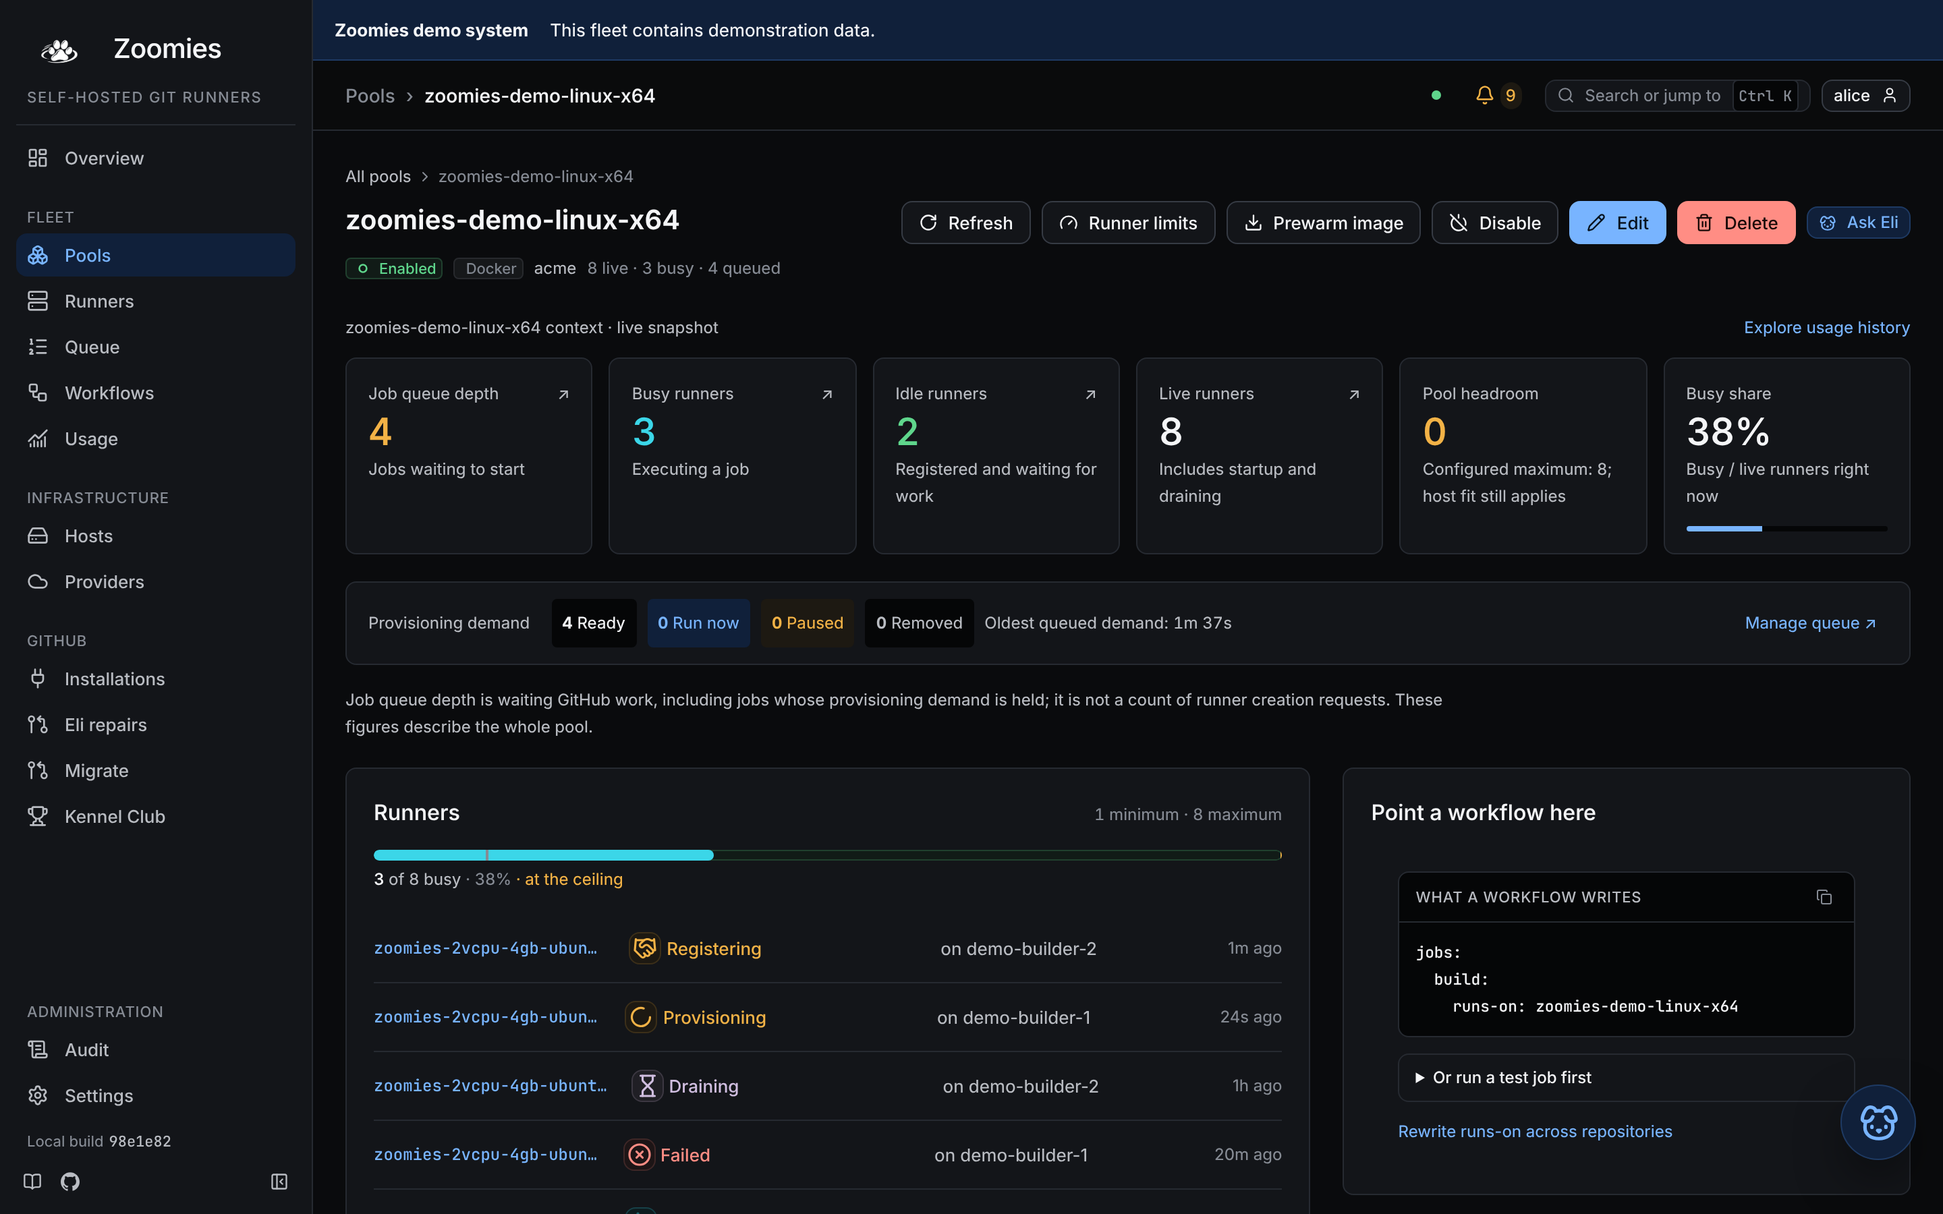Open the Eli assistant floating dog icon

[x=1878, y=1122]
